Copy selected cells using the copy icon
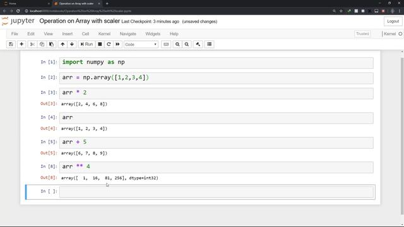The image size is (404, 227). point(42,44)
